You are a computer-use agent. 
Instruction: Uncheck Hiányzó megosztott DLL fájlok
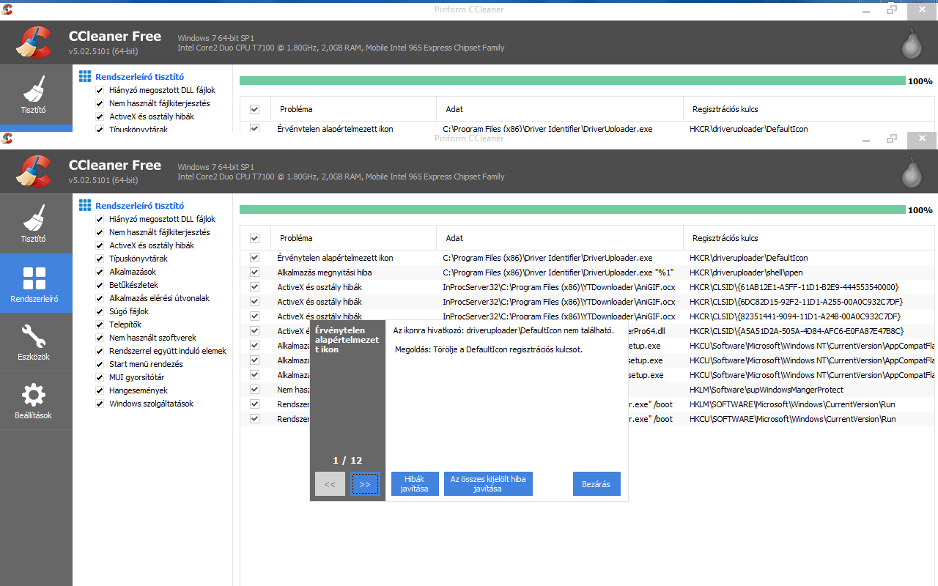click(100, 219)
